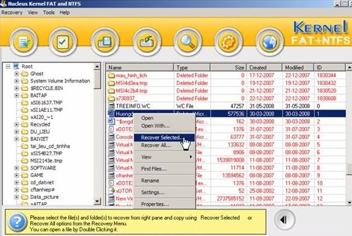Sort by the ID column header
This screenshot has width=352, height=236.
pos(330,67)
